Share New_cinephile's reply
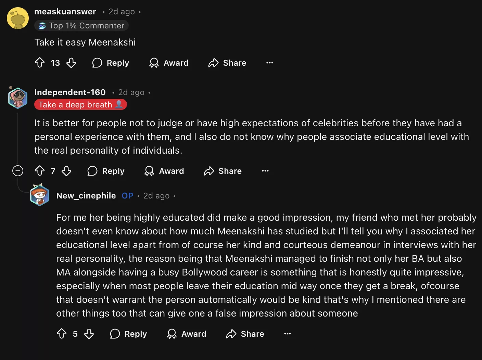The image size is (482, 360). (245, 334)
